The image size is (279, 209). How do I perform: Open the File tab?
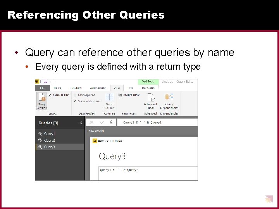point(42,88)
